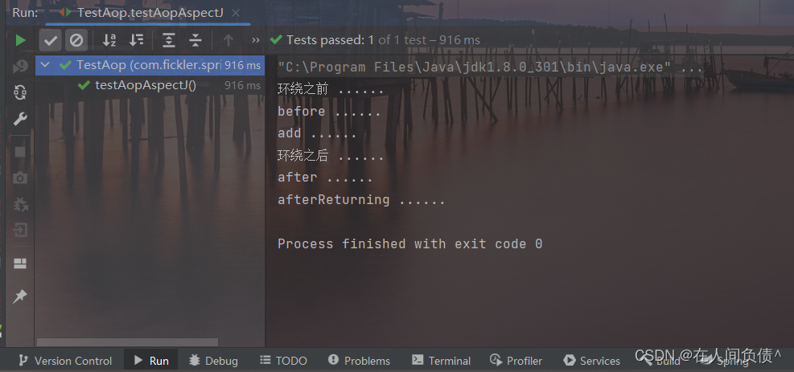Rerun the test with the green play button

click(20, 40)
